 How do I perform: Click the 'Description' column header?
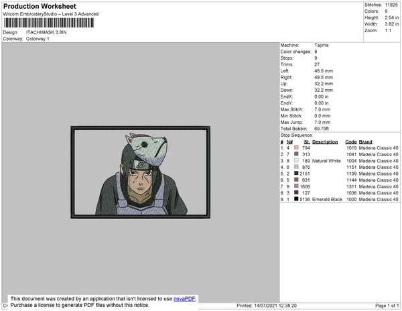(x=325, y=142)
